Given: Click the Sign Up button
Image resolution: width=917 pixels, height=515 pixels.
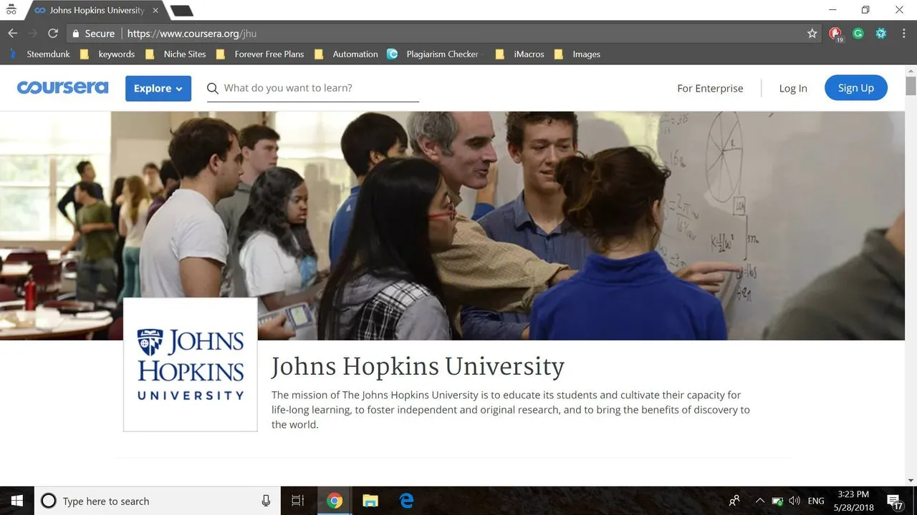Looking at the screenshot, I should [x=856, y=88].
